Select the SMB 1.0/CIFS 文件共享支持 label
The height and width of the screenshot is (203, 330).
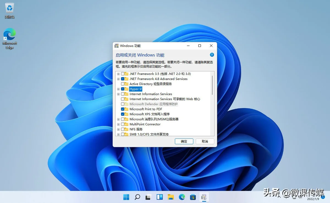(149, 134)
